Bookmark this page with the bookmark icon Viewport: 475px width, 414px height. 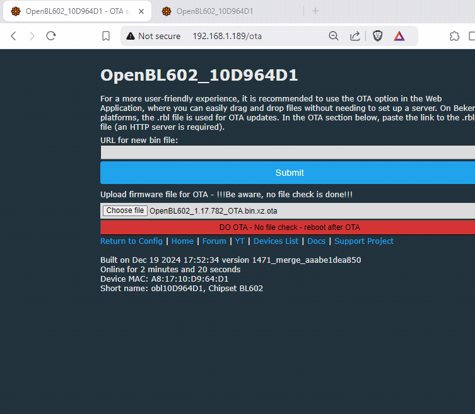tap(106, 36)
